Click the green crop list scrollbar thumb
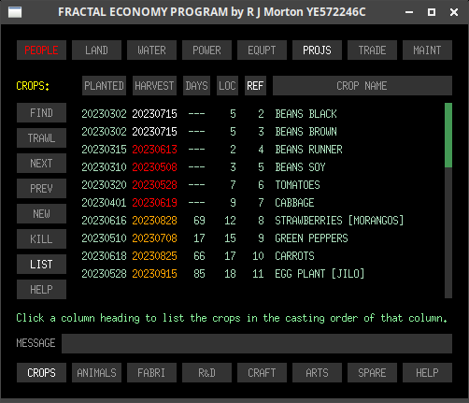The image size is (469, 403). pyautogui.click(x=448, y=135)
